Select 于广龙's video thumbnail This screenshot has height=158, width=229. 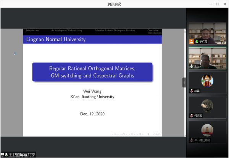coord(207,32)
